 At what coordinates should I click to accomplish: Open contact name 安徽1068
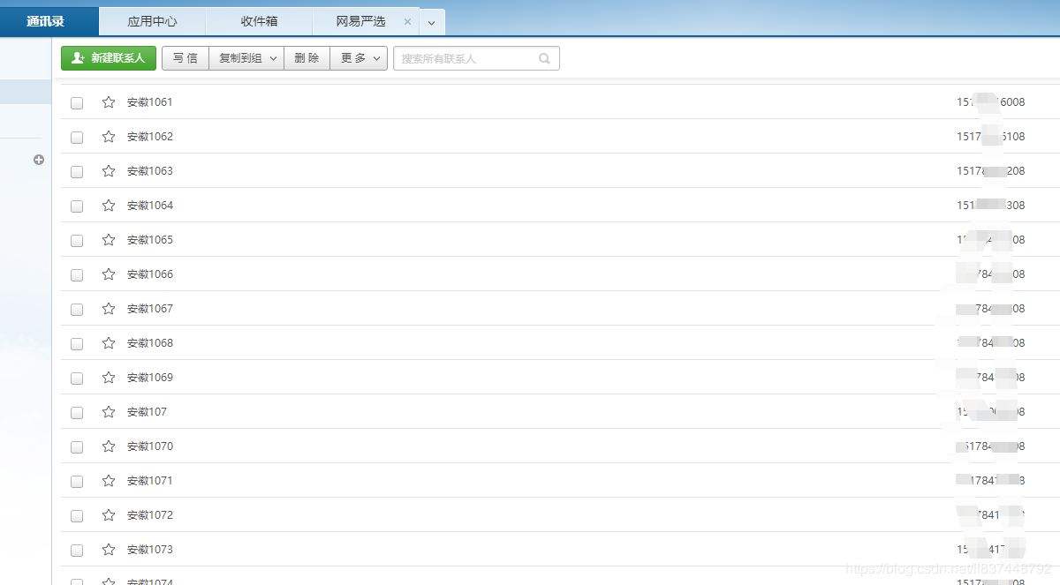[x=150, y=343]
